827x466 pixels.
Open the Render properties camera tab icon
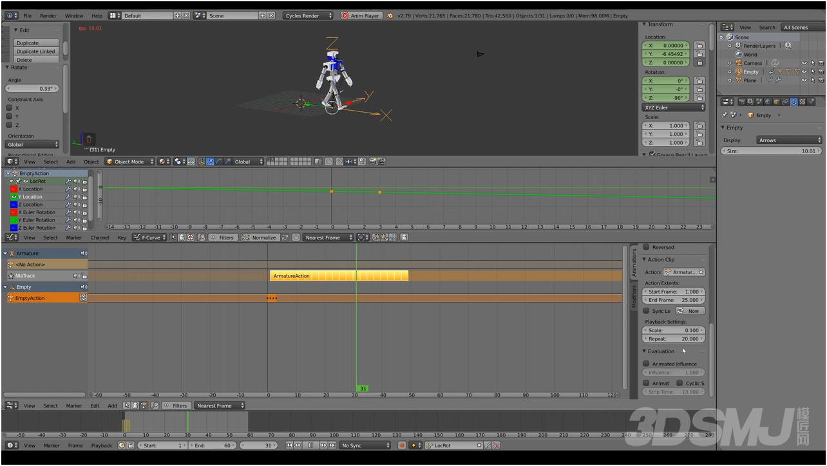pyautogui.click(x=741, y=102)
